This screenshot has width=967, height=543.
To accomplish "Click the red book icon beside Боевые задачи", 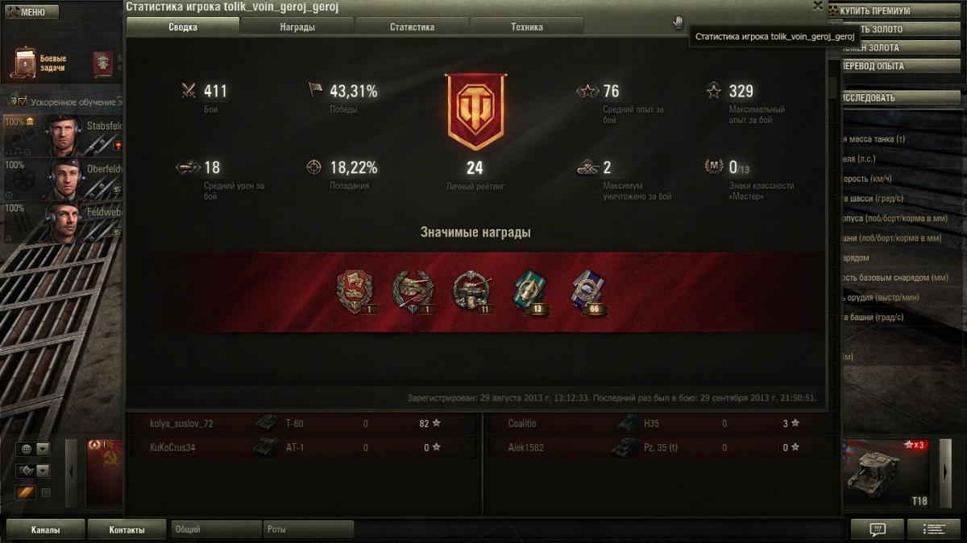I will (103, 63).
